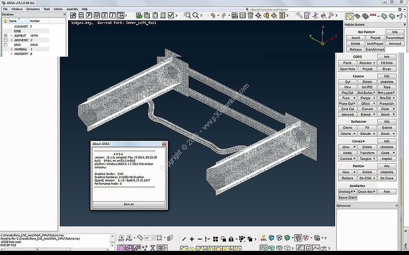Click the ENT focus icon in bottom toolbar

[x=121, y=238]
